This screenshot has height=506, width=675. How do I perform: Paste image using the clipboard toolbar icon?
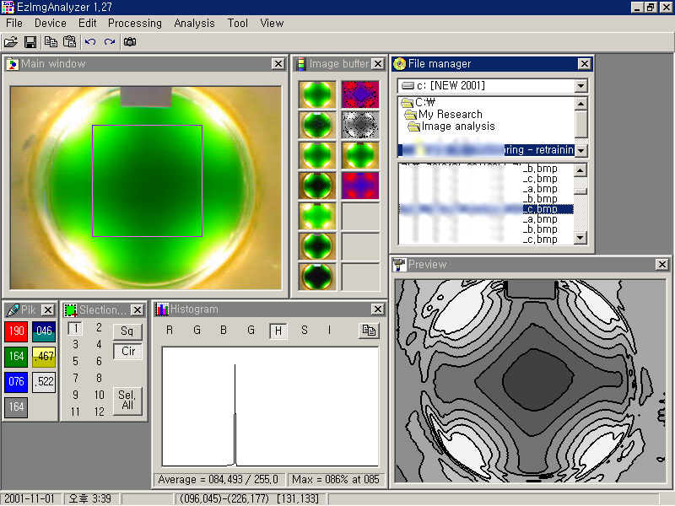coord(70,41)
